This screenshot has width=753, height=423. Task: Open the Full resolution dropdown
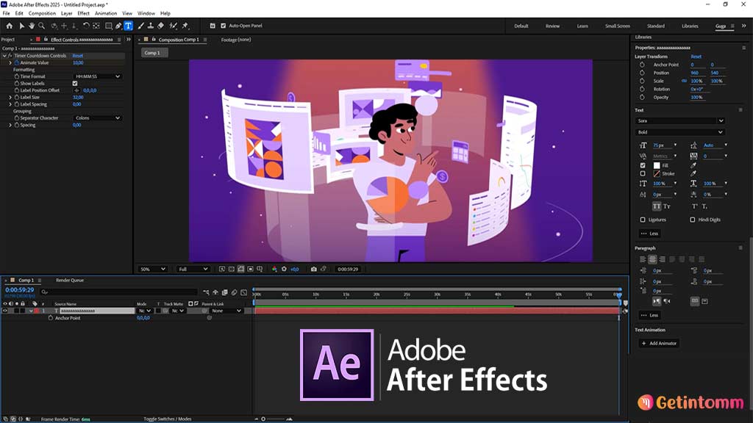pyautogui.click(x=192, y=269)
